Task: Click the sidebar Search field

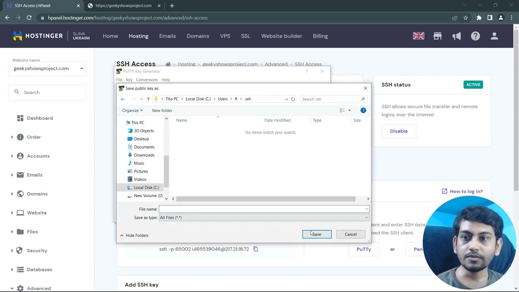Action: coord(47,92)
